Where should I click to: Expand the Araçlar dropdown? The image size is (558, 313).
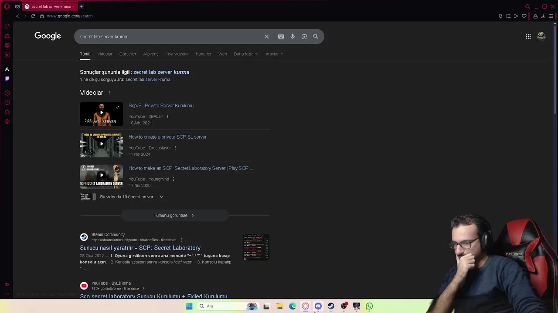[x=274, y=54]
